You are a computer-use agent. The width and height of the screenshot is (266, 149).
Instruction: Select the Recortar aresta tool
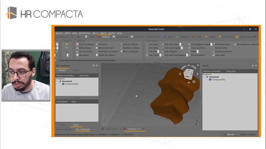(197, 55)
